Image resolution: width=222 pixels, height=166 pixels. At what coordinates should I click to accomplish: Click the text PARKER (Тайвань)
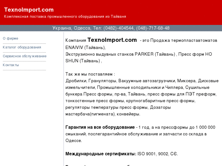pyautogui.click(x=155, y=54)
